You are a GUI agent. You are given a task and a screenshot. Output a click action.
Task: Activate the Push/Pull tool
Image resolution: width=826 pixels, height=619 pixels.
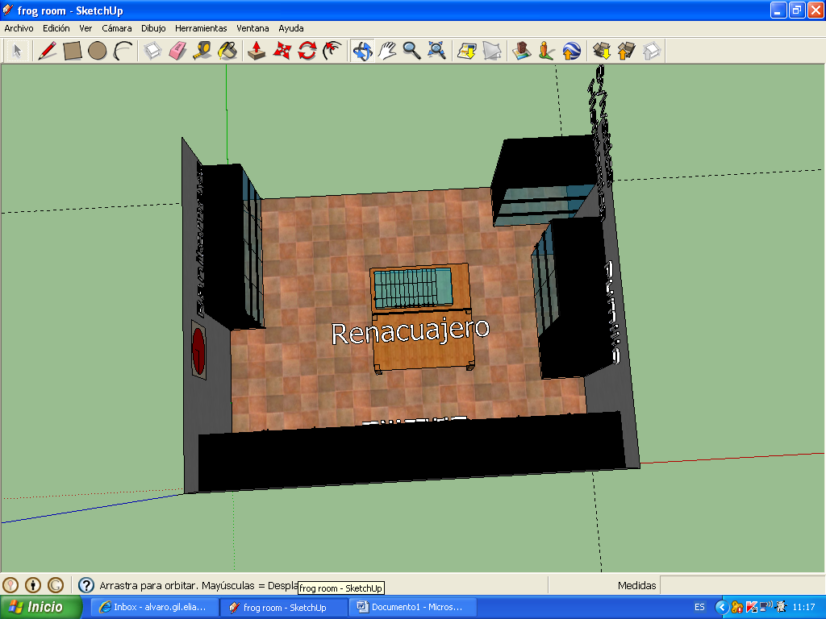[257, 51]
